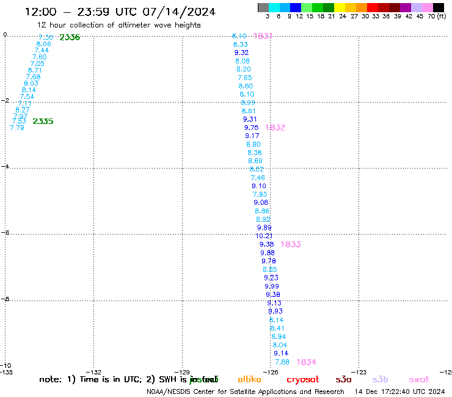Click the wave height value '7.05'

click(37, 64)
